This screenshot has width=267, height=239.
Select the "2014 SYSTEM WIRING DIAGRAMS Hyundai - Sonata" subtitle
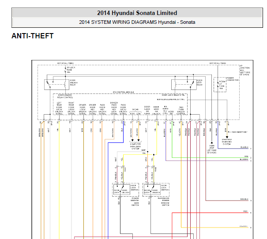(x=137, y=22)
